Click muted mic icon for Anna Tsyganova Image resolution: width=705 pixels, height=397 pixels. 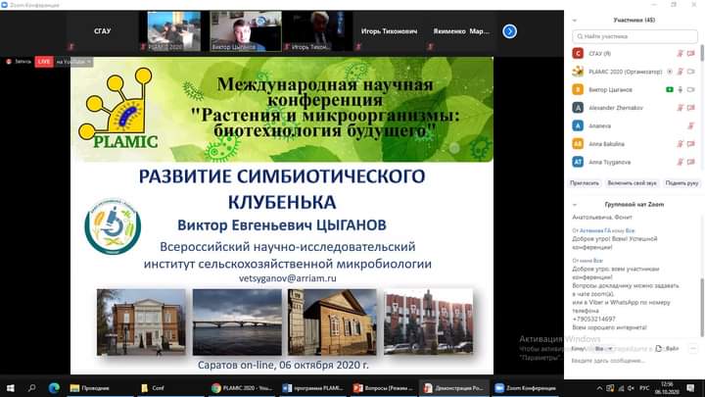click(x=681, y=162)
